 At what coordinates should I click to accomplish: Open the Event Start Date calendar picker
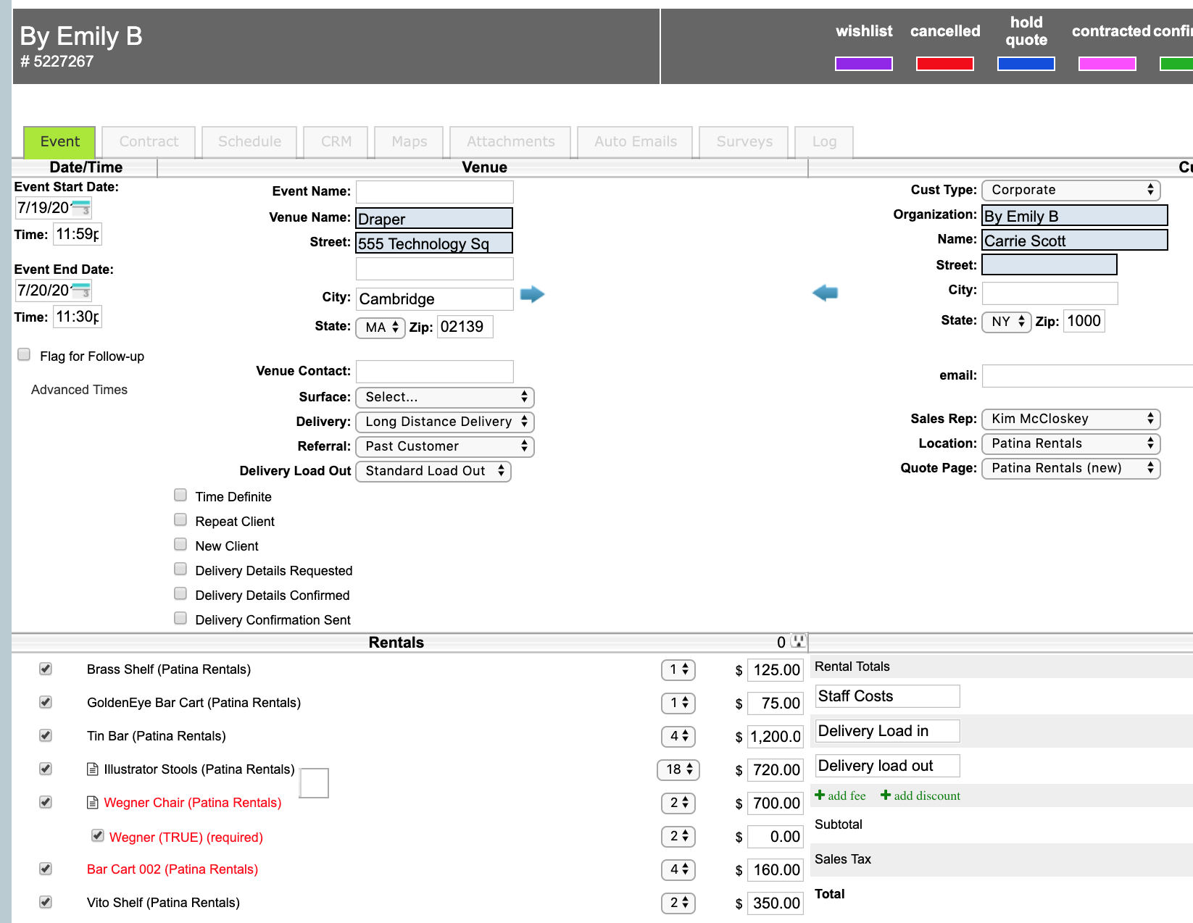click(81, 208)
